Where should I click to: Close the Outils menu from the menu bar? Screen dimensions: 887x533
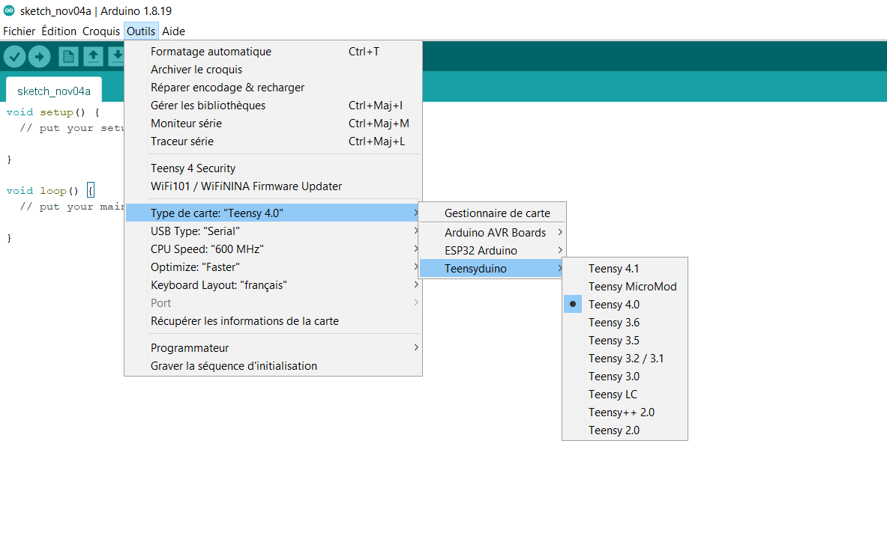coord(141,31)
